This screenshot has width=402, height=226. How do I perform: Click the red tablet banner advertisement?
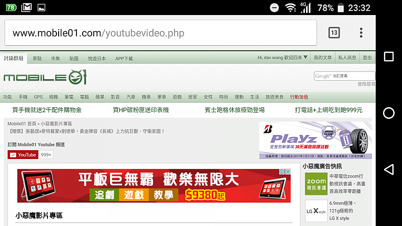pos(154,186)
